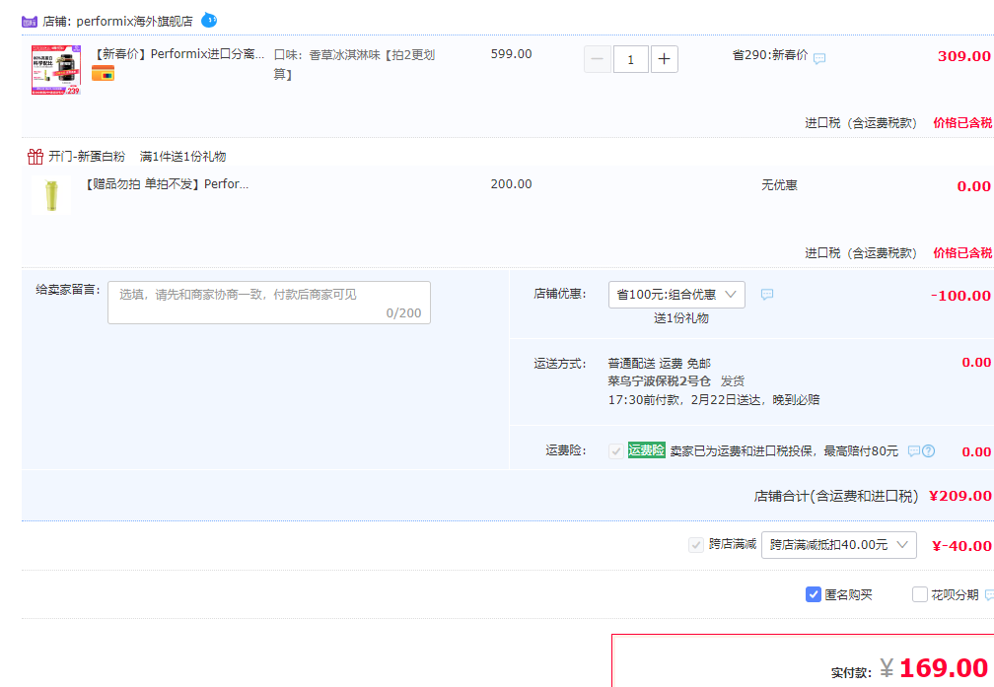Click the ¥-40.00 cross-store discount amount
Image resolution: width=994 pixels, height=687 pixels.
pos(961,546)
